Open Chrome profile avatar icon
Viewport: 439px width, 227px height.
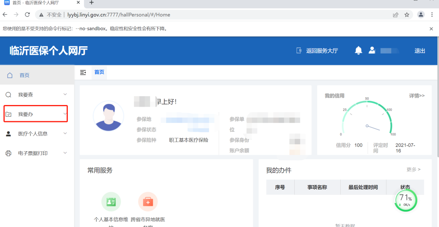(421, 15)
